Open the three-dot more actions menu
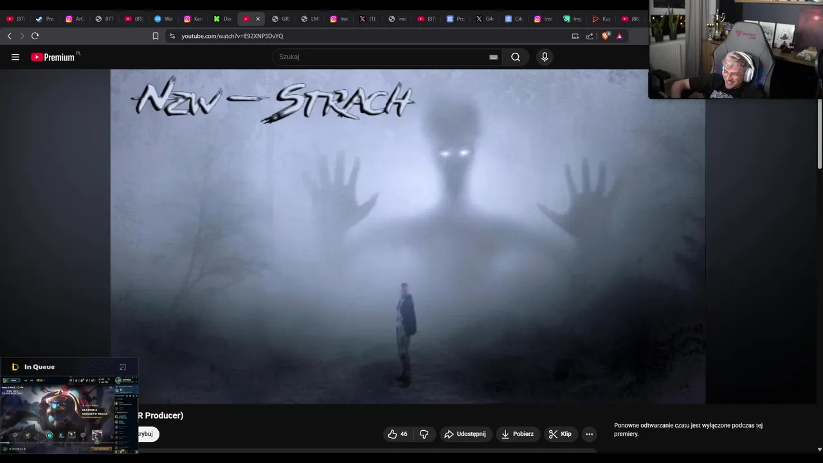 (x=589, y=434)
